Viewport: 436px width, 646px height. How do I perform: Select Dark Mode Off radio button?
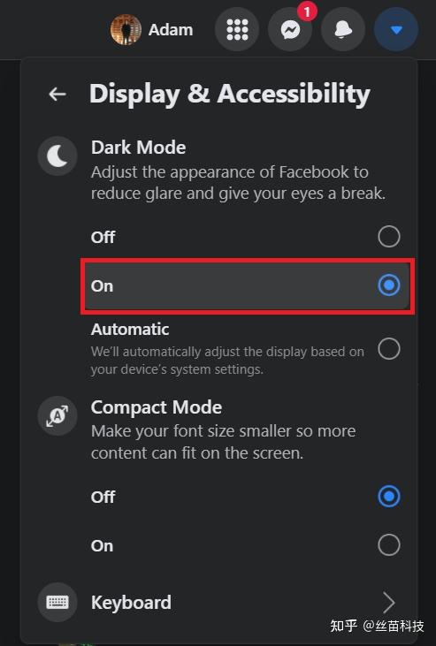pyautogui.click(x=389, y=237)
